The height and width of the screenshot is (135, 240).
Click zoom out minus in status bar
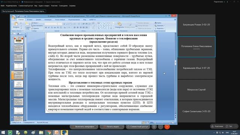(155, 123)
